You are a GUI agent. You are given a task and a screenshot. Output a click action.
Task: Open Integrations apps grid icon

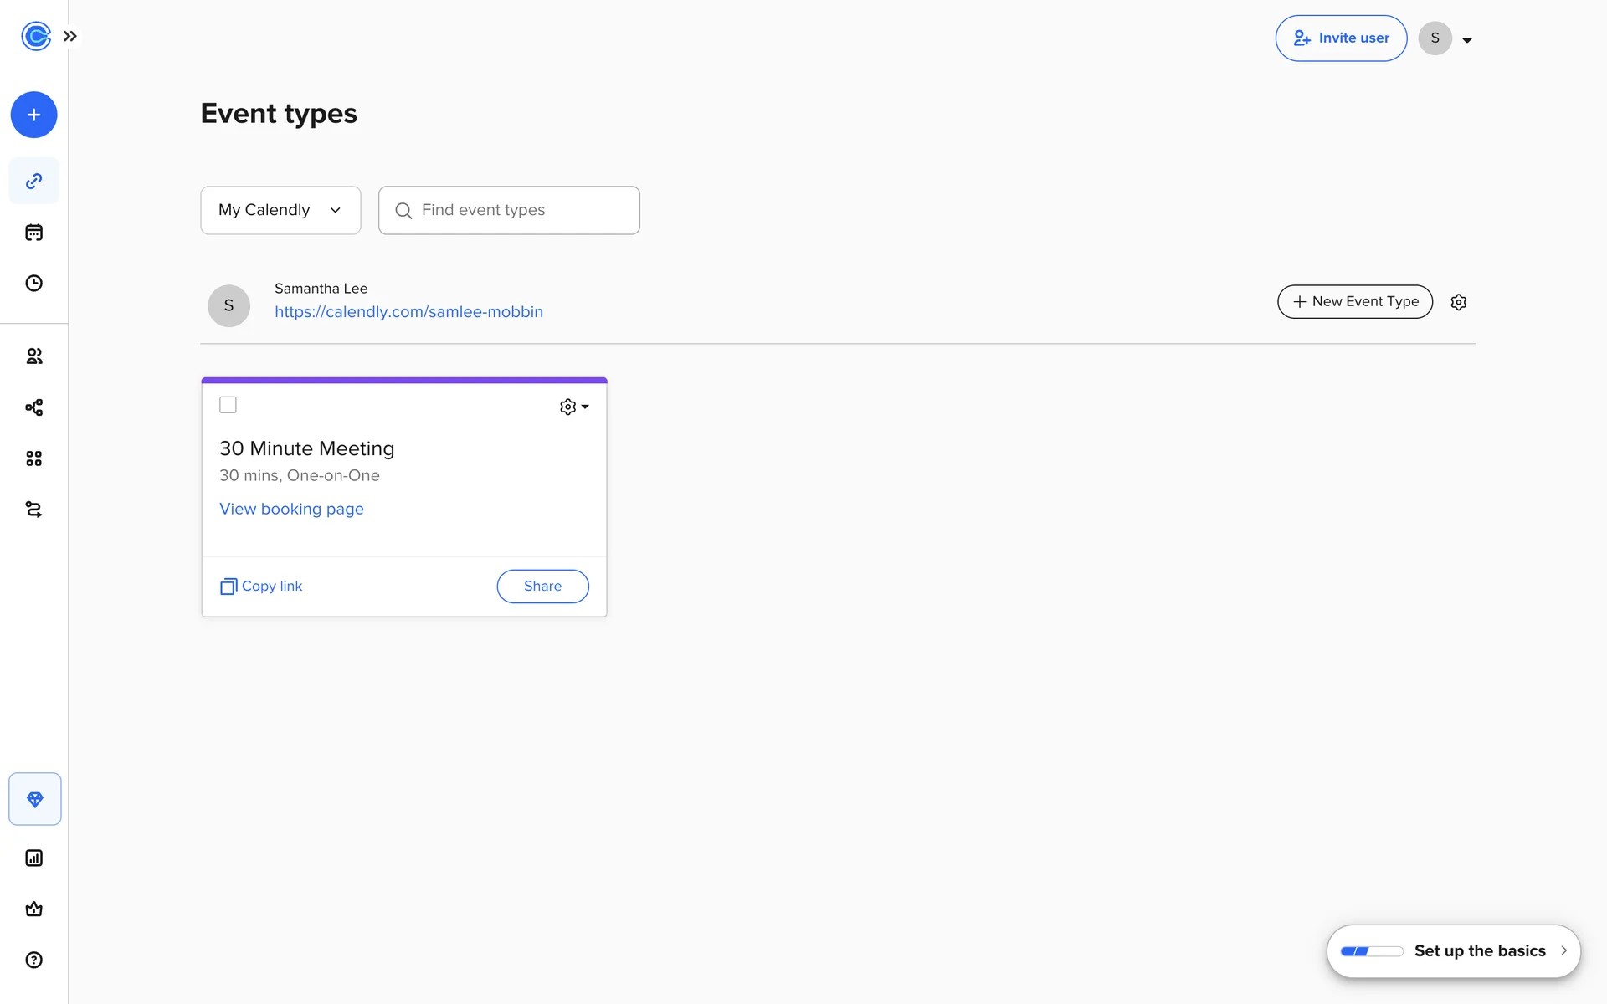[33, 458]
